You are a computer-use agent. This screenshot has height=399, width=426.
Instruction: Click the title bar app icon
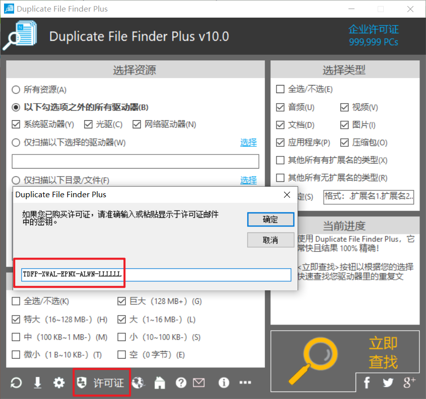[9, 9]
